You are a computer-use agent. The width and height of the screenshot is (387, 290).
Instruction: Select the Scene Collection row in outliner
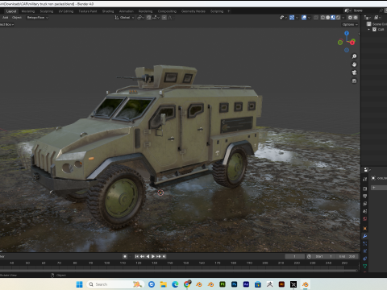tap(377, 24)
